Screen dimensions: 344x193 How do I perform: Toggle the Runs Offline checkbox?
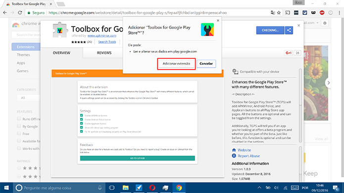(19, 119)
